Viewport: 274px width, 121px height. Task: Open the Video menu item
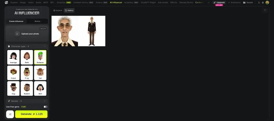[31, 2]
